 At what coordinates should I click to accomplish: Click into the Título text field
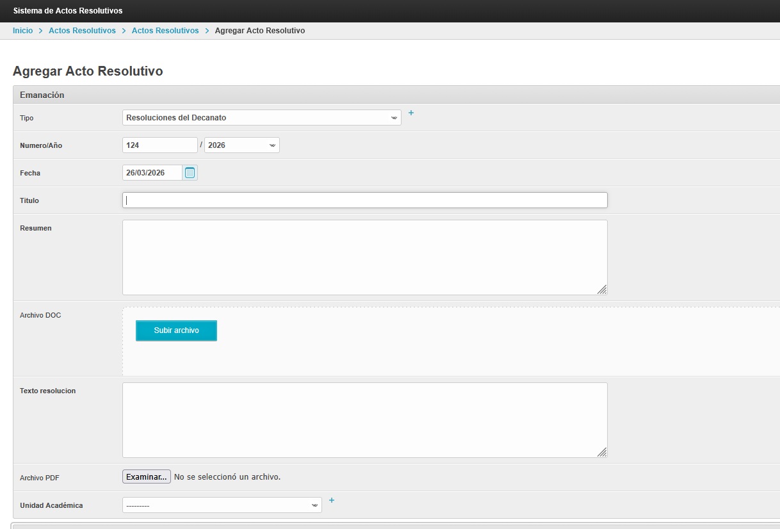coord(364,200)
